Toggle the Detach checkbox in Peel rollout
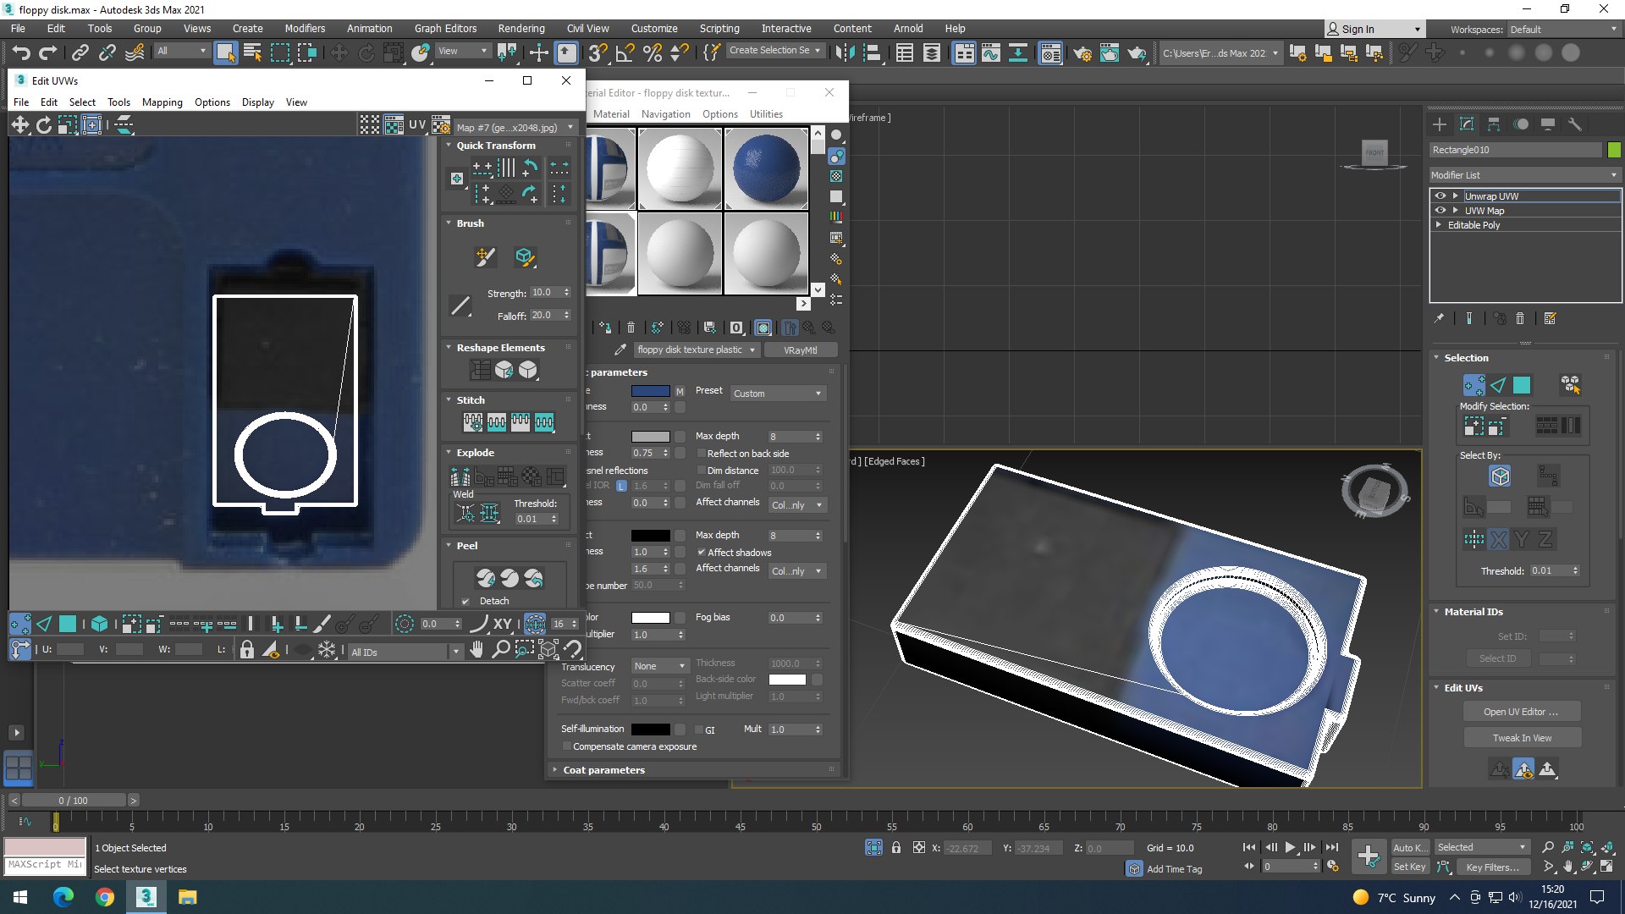This screenshot has width=1625, height=914. point(465,602)
